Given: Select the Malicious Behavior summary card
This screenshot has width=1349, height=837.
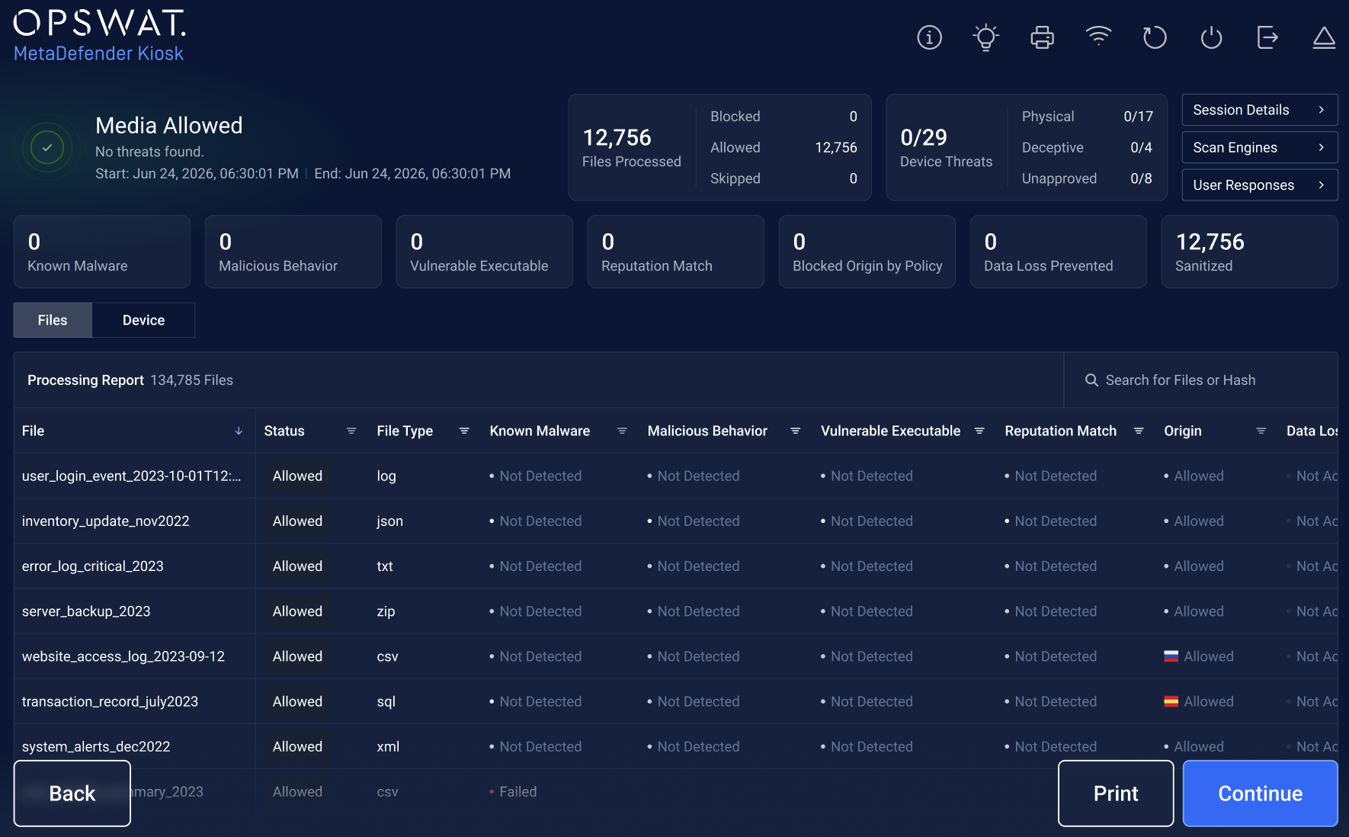Looking at the screenshot, I should pyautogui.click(x=293, y=252).
